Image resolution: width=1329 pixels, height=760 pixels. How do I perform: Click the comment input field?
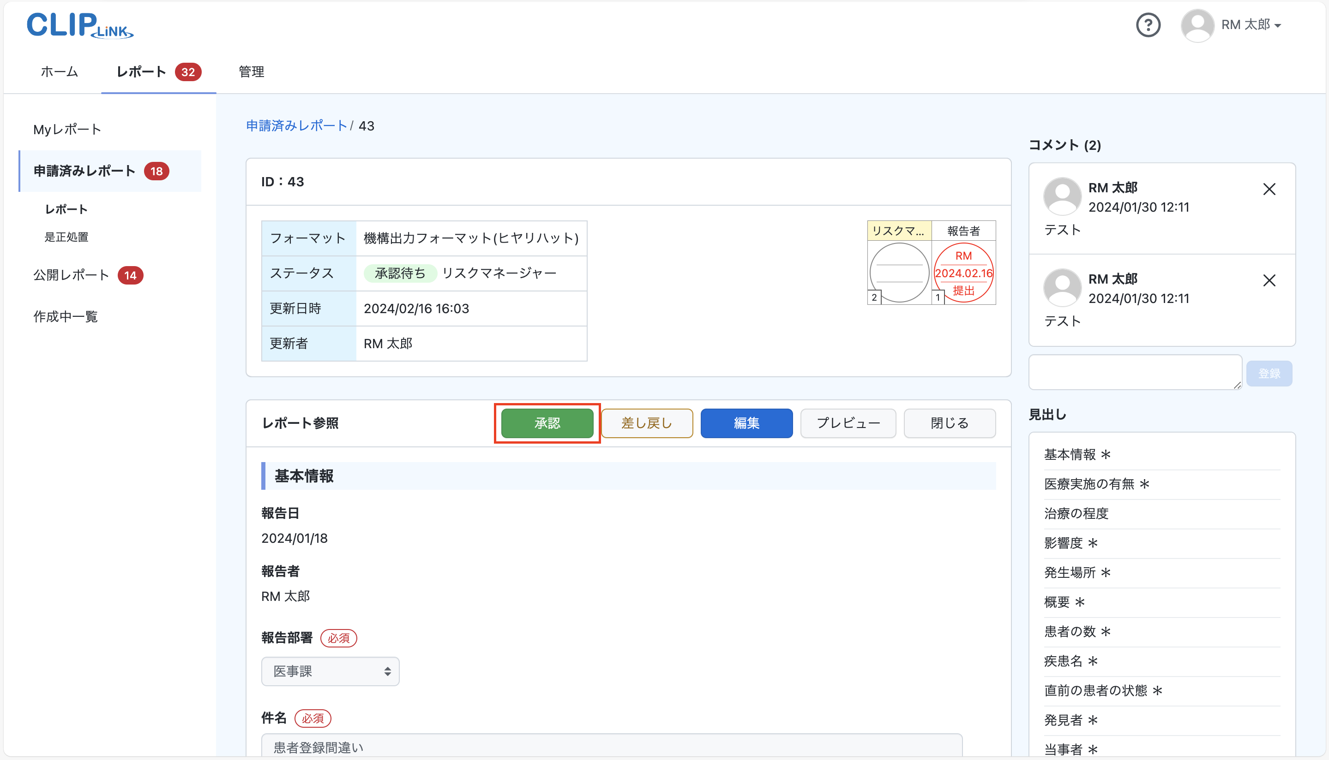[1135, 372]
